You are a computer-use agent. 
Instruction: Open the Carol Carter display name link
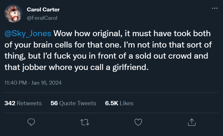click(x=43, y=10)
